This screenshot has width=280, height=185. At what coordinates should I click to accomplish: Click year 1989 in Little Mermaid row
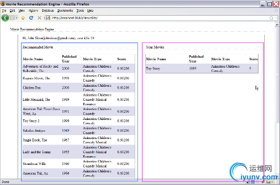click(x=66, y=99)
